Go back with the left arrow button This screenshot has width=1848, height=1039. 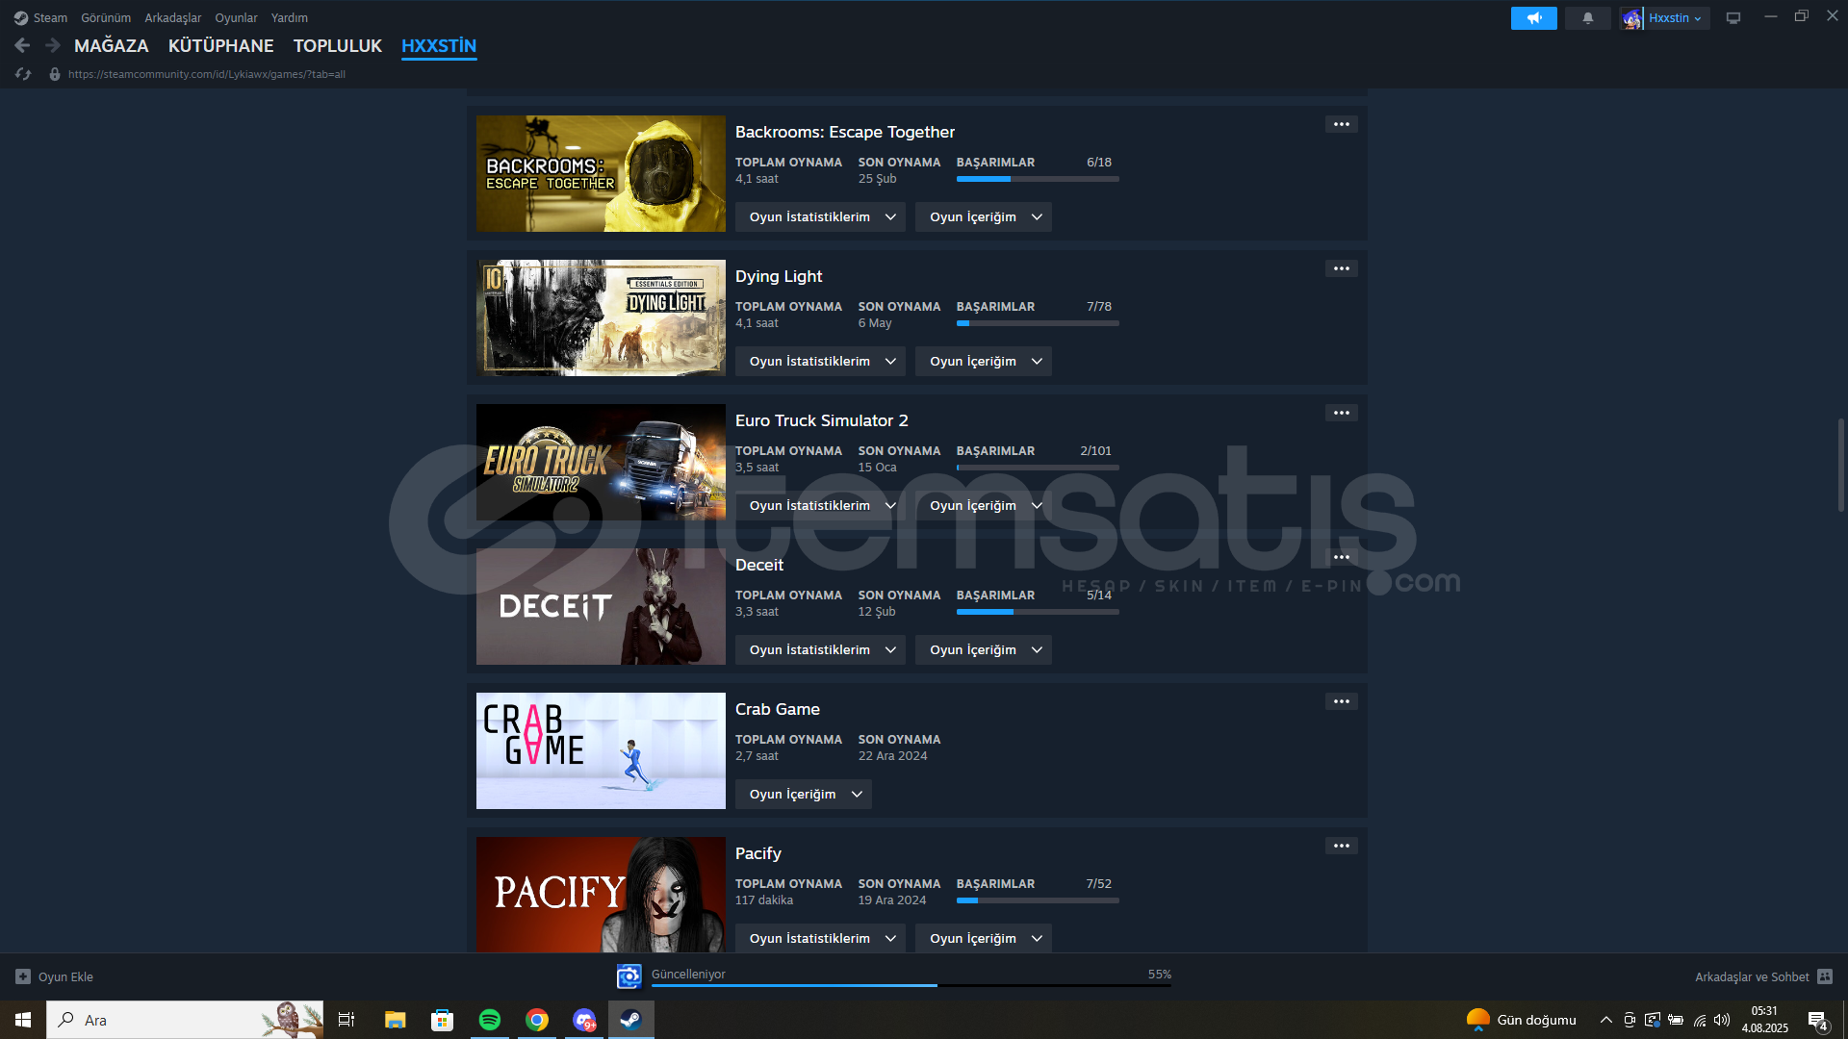[x=22, y=45]
